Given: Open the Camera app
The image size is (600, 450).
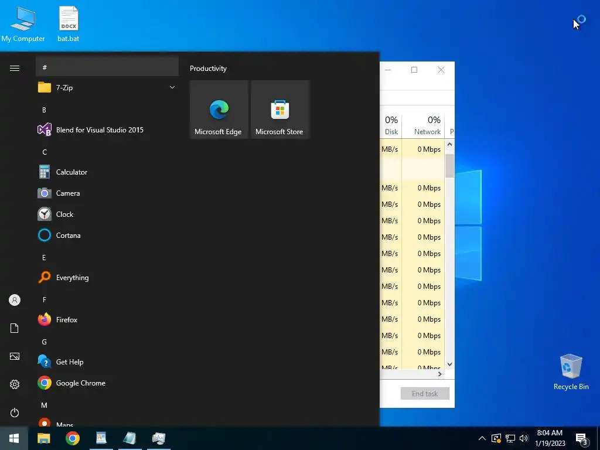Looking at the screenshot, I should [x=107, y=193].
